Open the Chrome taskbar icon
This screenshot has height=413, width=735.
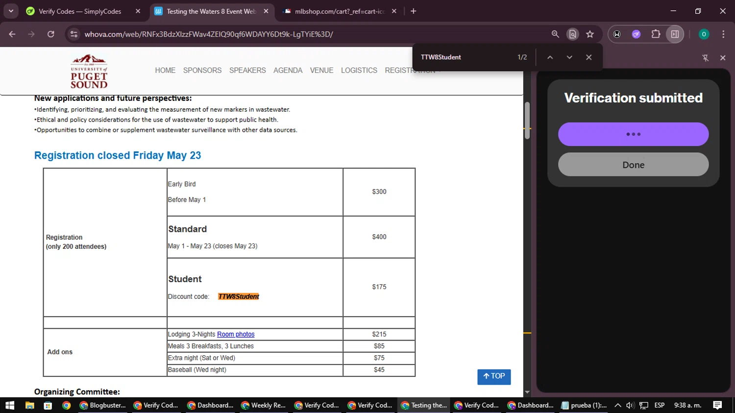click(x=66, y=405)
